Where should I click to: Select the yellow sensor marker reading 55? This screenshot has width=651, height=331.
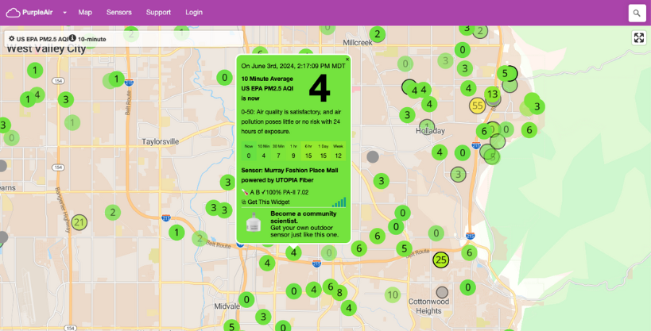[477, 106]
